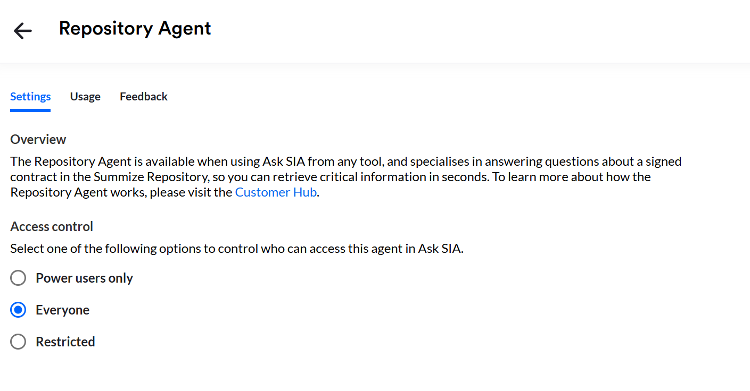Click the blue underline beneath Settings tab
This screenshot has height=391, width=750.
pos(30,110)
